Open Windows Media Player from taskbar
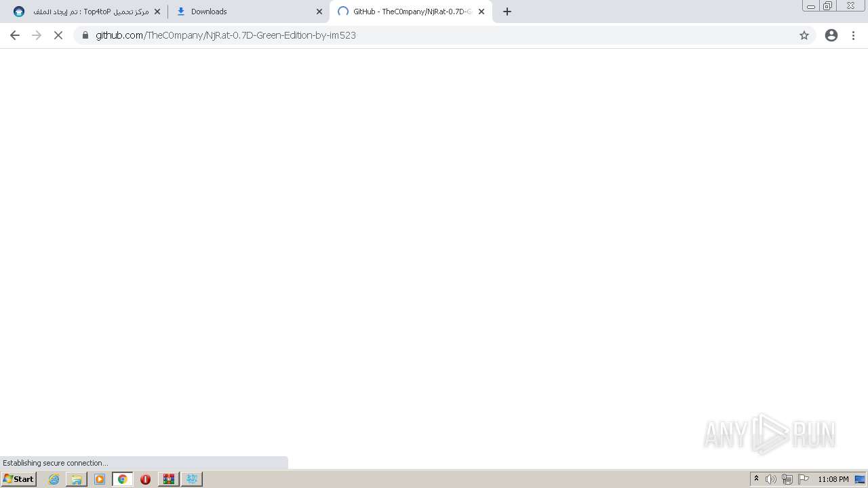This screenshot has width=868, height=488. click(x=100, y=479)
